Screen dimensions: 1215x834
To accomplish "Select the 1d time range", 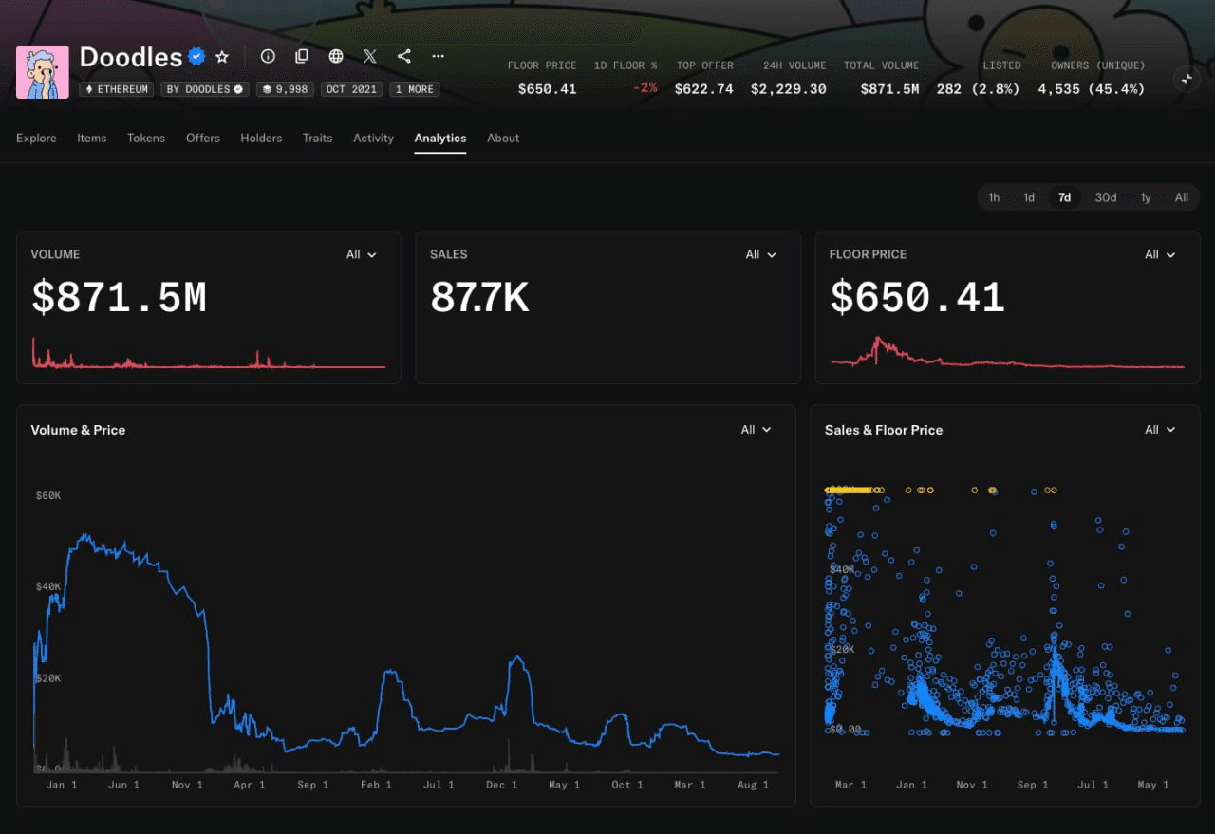I will [1029, 197].
